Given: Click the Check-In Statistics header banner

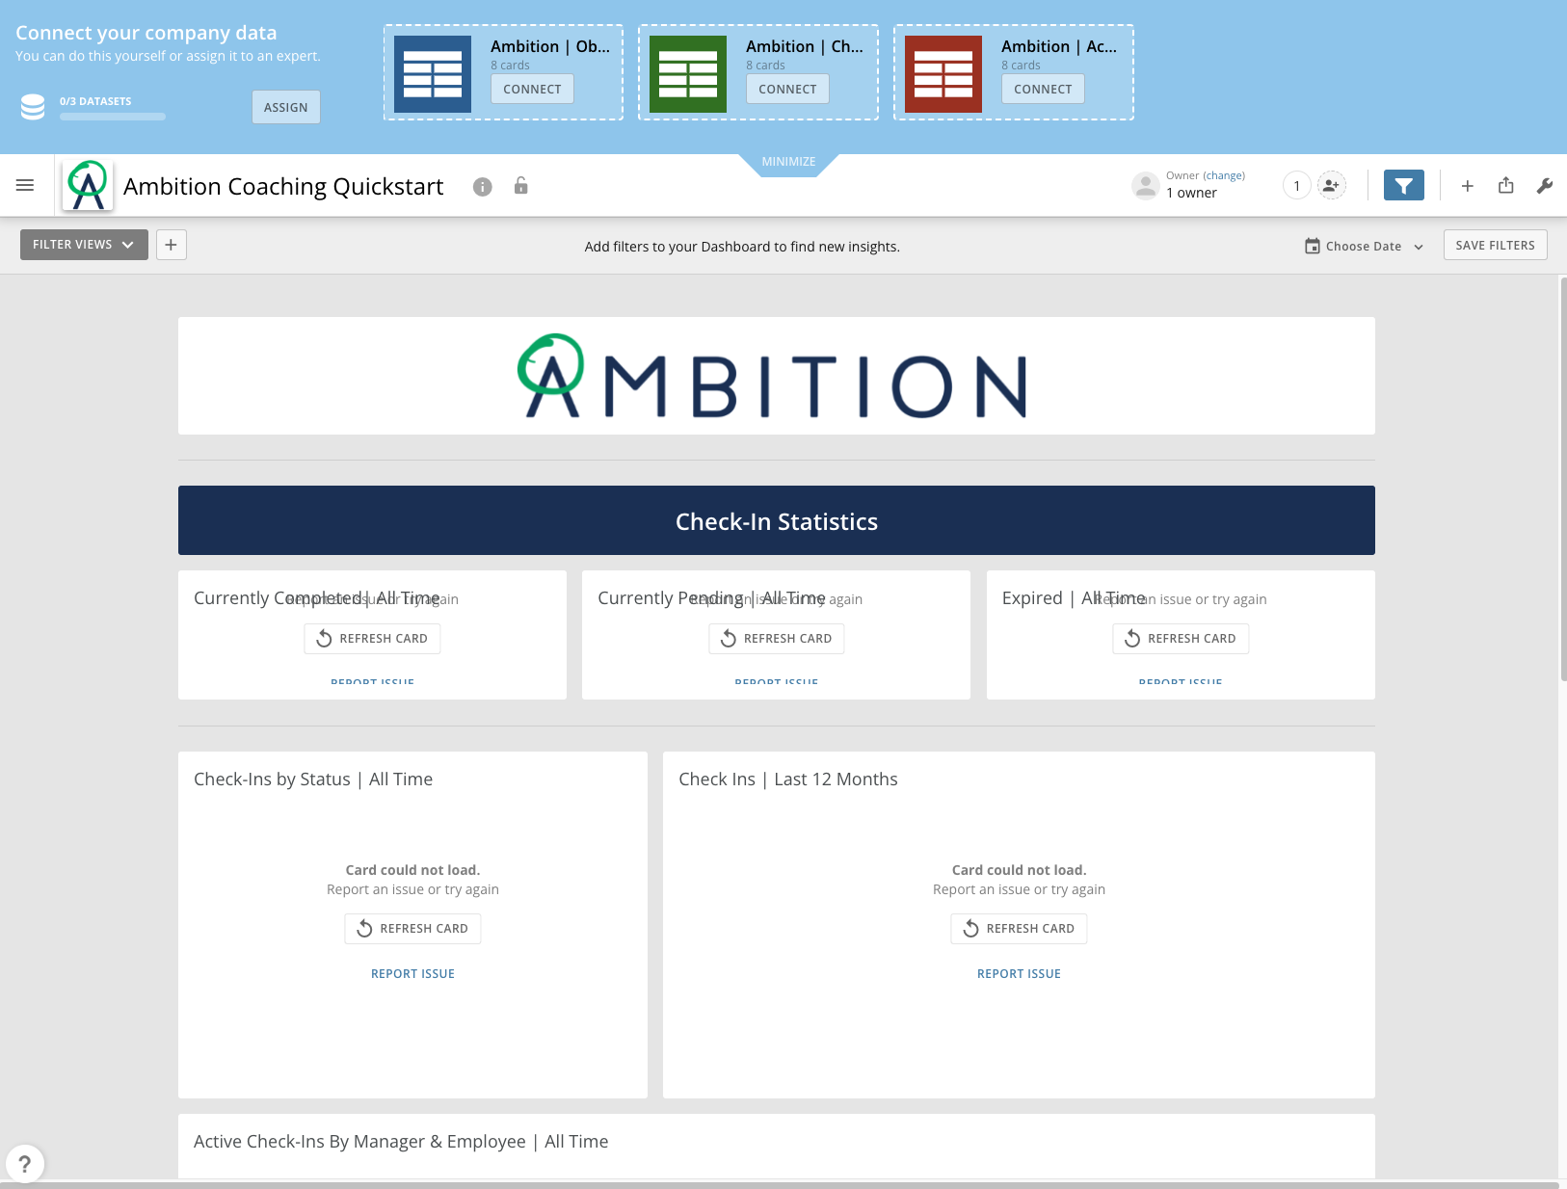Looking at the screenshot, I should coord(777,520).
